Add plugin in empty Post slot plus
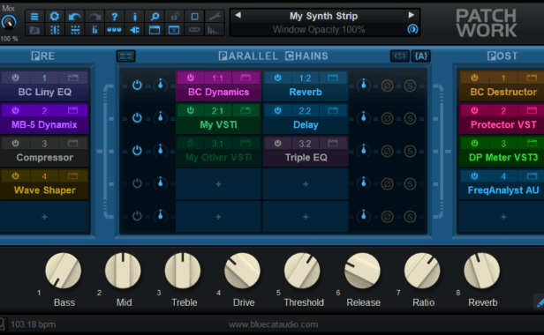Viewport: 544px width, 335px height. pos(503,217)
